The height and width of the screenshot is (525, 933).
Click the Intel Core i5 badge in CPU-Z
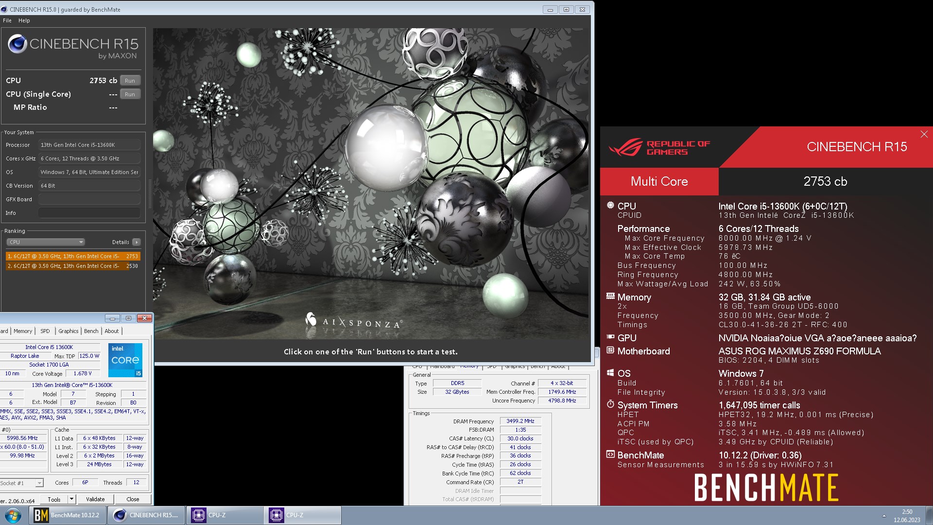[x=125, y=360]
